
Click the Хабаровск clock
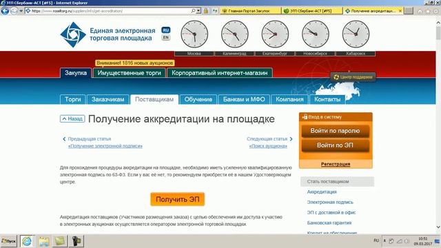pyautogui.click(x=356, y=34)
